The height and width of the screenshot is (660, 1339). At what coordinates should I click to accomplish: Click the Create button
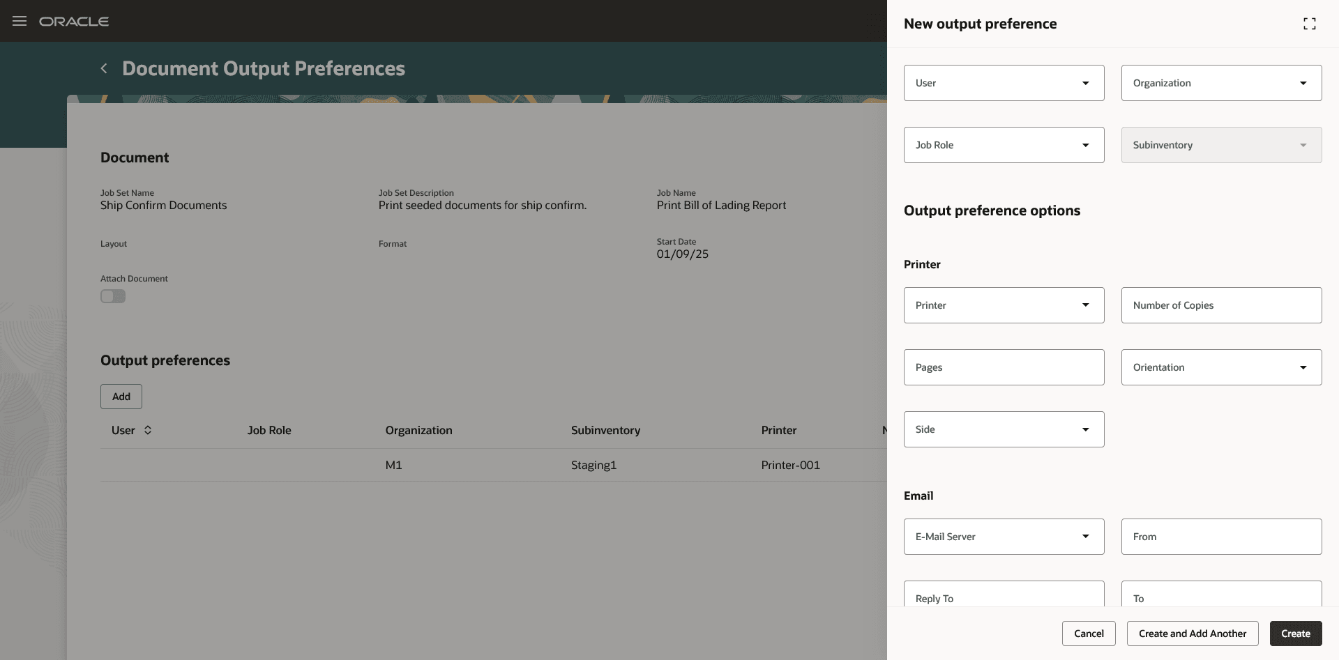click(1295, 634)
